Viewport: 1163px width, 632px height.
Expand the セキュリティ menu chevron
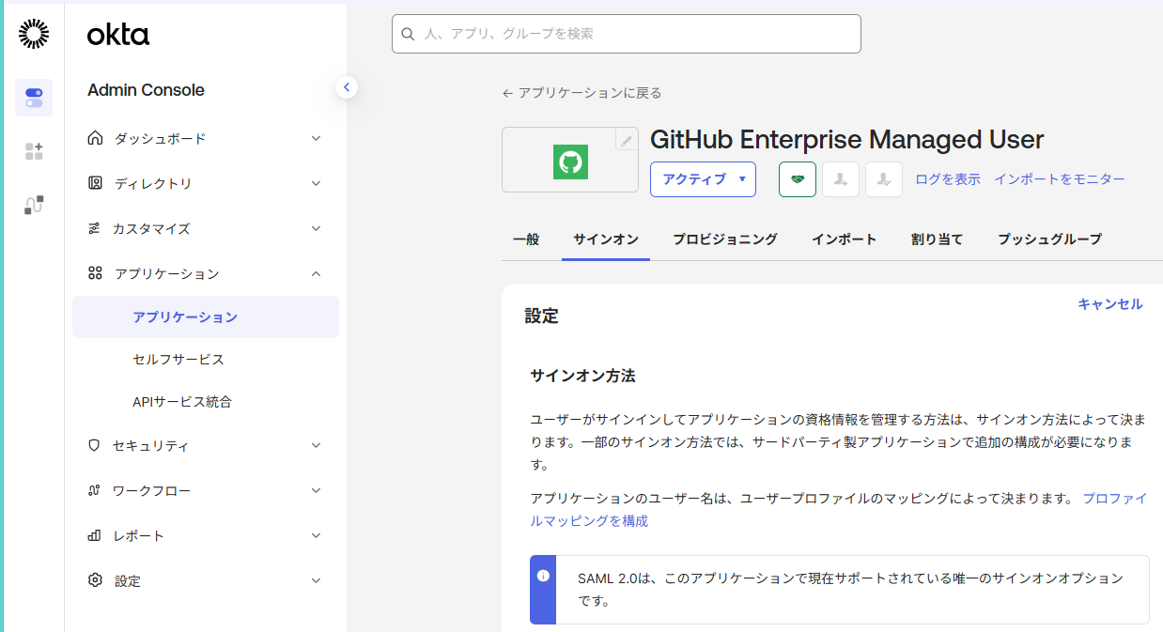[x=316, y=445]
